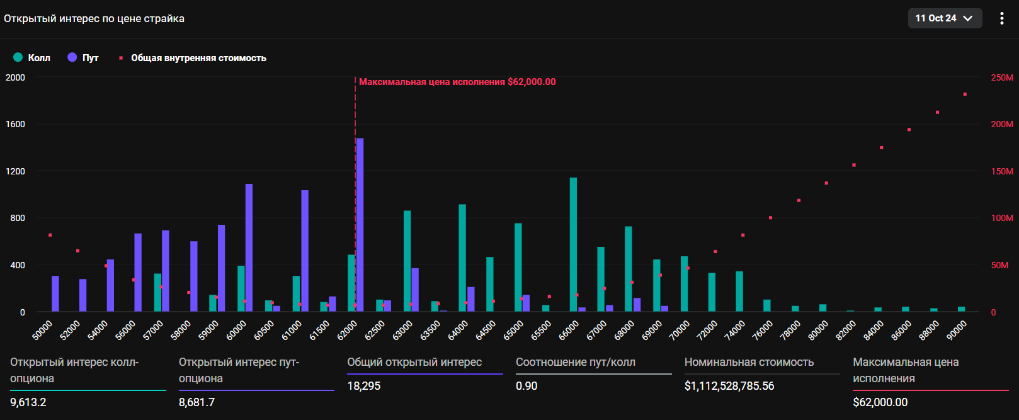Click the red marker above strike 90000
Screen dimensions: 1019x420
point(965,94)
